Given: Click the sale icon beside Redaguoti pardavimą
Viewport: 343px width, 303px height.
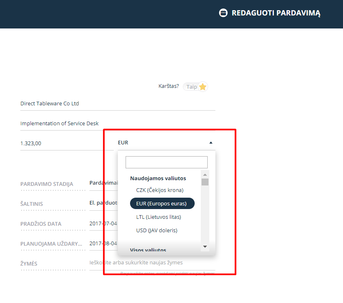Looking at the screenshot, I should click(x=223, y=13).
